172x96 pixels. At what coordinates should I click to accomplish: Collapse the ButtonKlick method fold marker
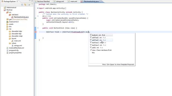38,28
